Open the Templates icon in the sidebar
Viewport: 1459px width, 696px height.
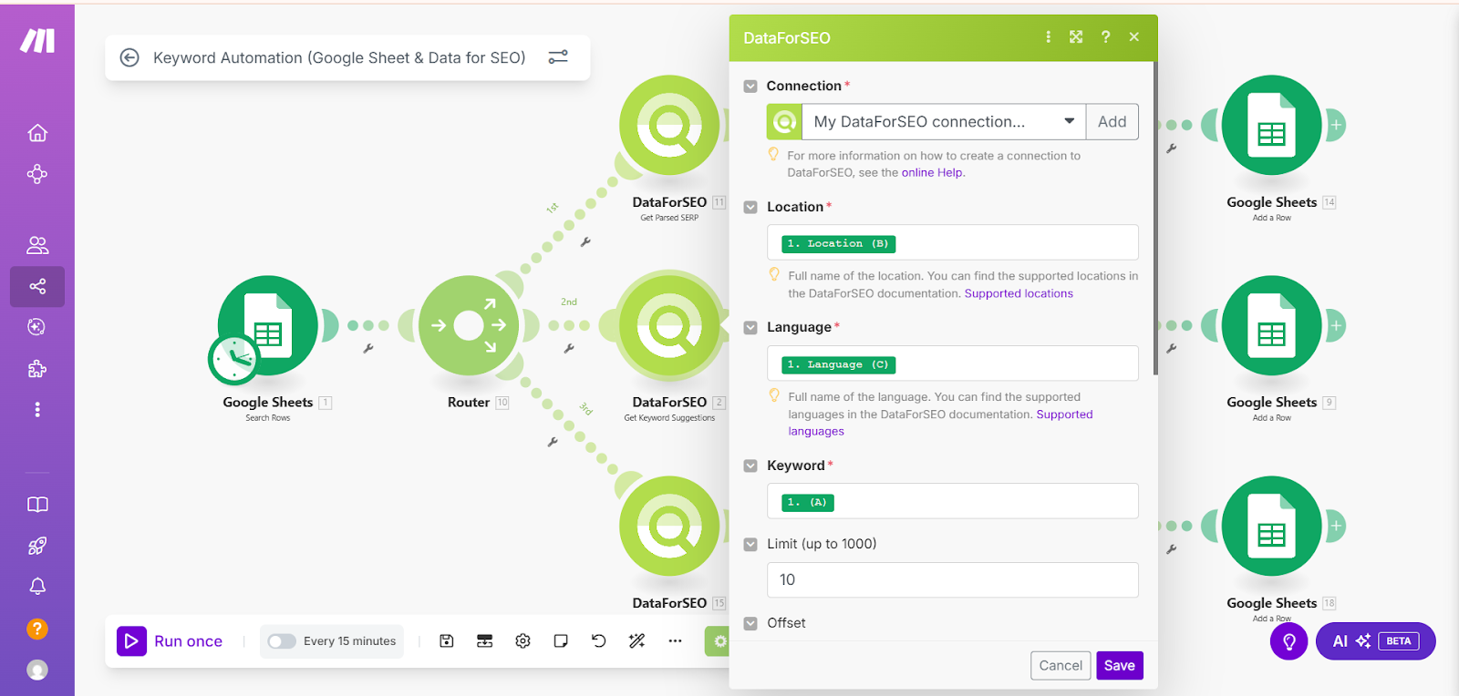(x=37, y=327)
